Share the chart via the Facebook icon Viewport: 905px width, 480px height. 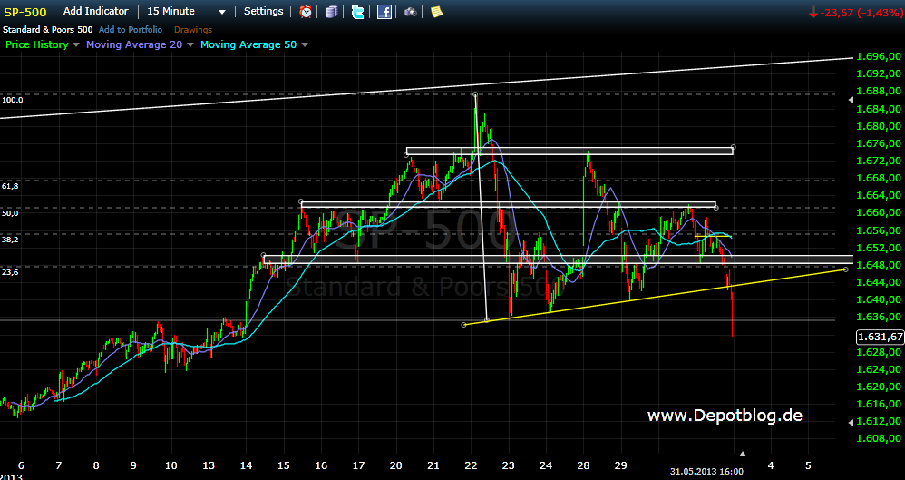384,12
